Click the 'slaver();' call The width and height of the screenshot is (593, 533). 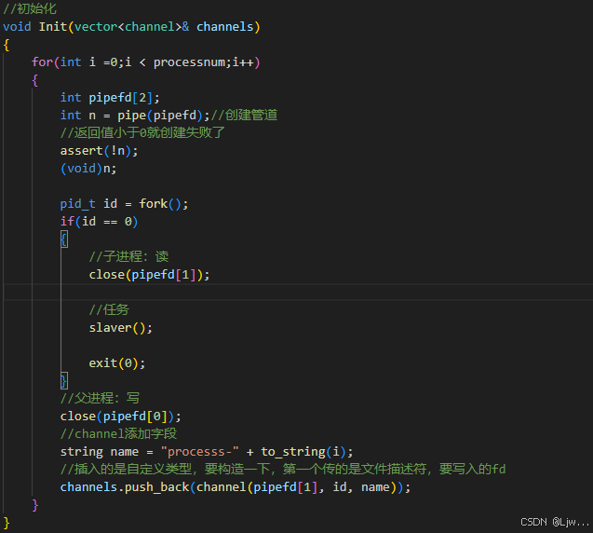[x=121, y=328]
